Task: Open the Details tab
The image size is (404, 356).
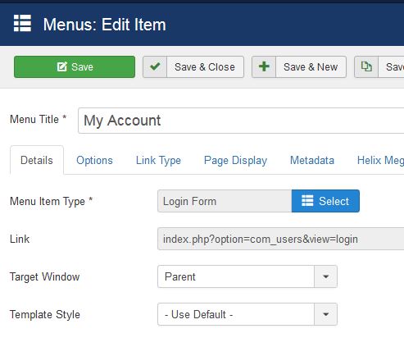Action: (37, 160)
